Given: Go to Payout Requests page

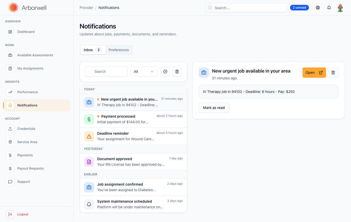Looking at the screenshot, I should [x=30, y=169].
